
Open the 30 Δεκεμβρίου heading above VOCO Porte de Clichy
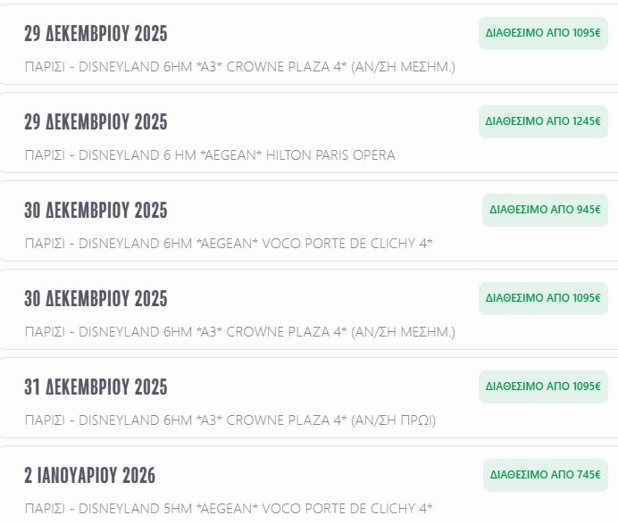(x=96, y=211)
